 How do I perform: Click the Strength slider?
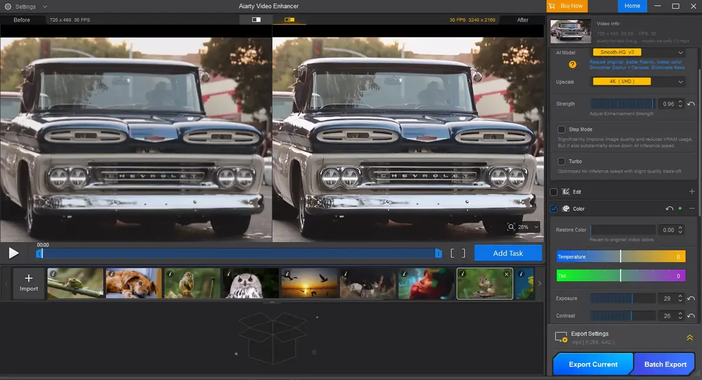(624, 103)
